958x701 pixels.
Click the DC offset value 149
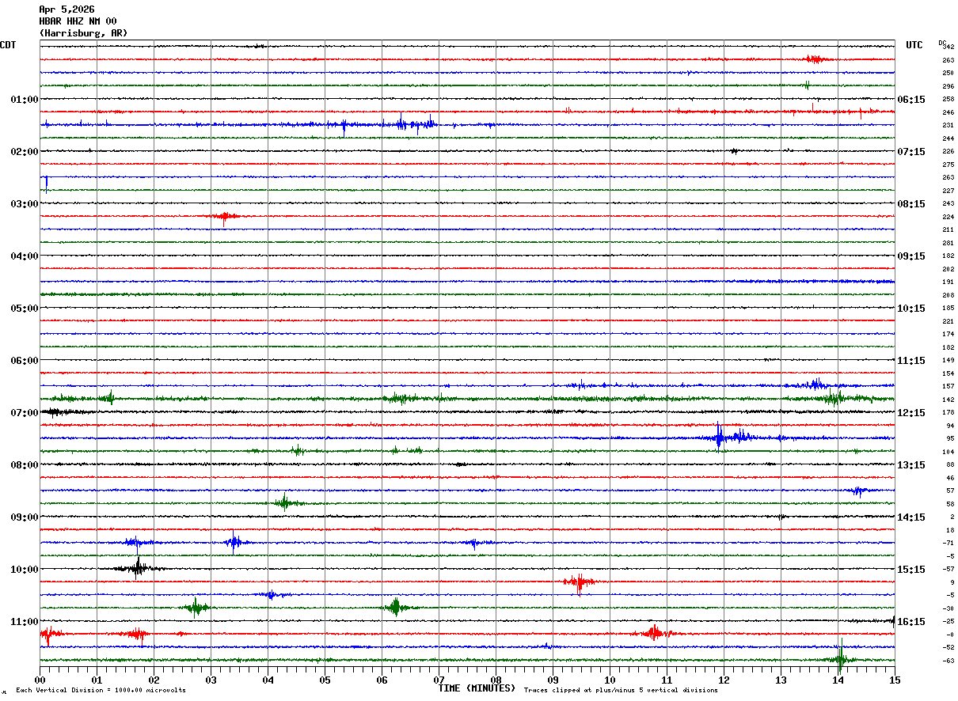(948, 361)
